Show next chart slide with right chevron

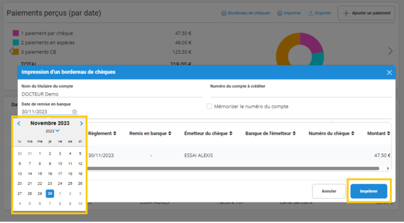390,51
